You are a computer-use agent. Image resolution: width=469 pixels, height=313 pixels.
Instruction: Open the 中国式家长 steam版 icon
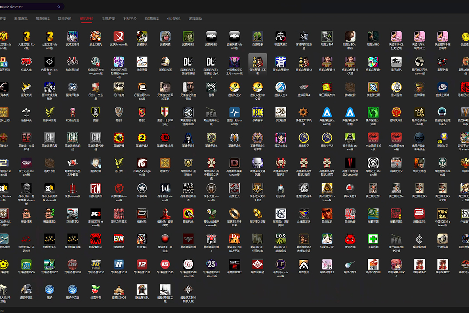(x=443, y=213)
